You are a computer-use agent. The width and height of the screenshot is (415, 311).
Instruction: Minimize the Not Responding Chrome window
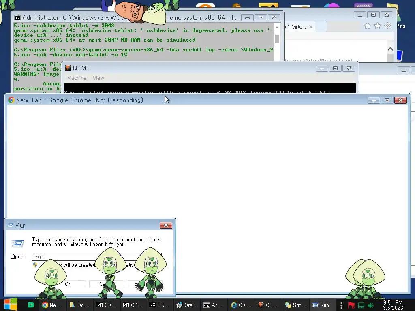pyautogui.click(x=374, y=100)
